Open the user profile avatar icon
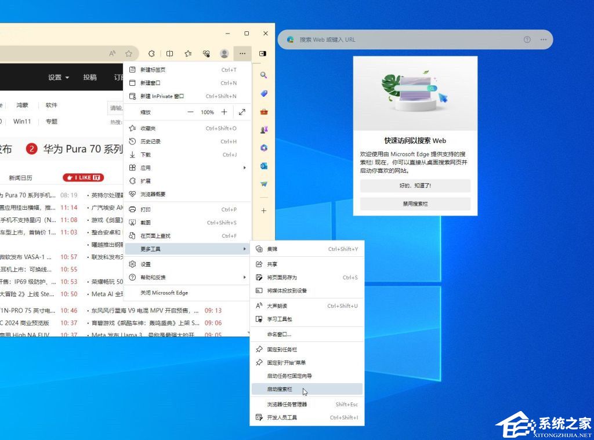The height and width of the screenshot is (440, 594). pos(224,54)
